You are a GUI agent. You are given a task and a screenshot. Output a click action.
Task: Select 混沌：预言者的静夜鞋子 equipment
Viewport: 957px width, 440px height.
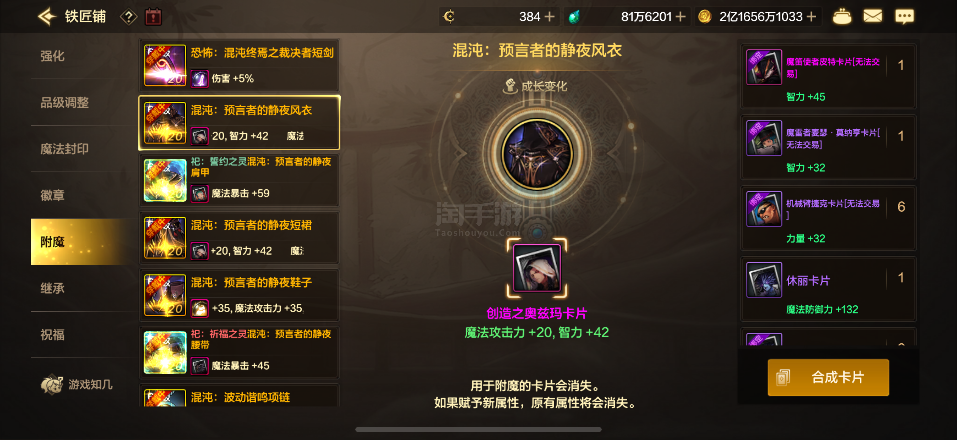tap(239, 295)
